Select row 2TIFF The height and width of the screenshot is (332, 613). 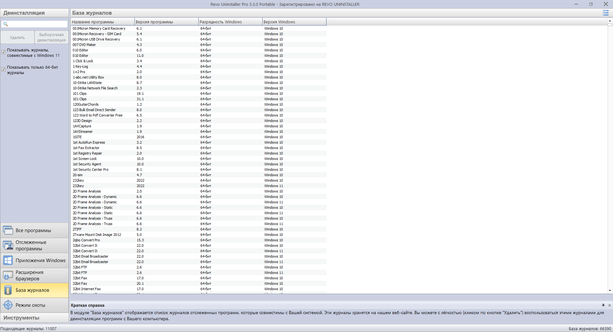[198, 229]
